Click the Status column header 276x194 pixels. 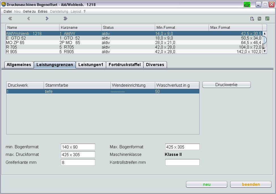click(x=128, y=28)
